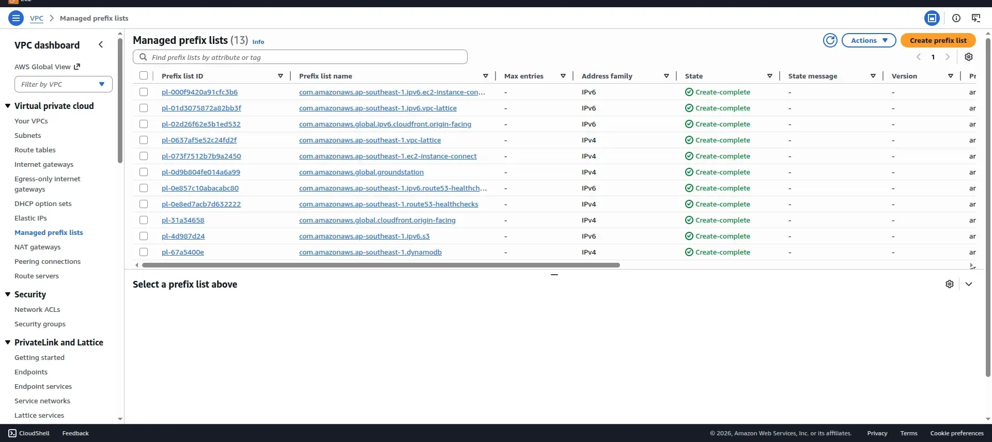The image size is (992, 442).
Task: Sort by State message column arrow
Action: (x=873, y=76)
